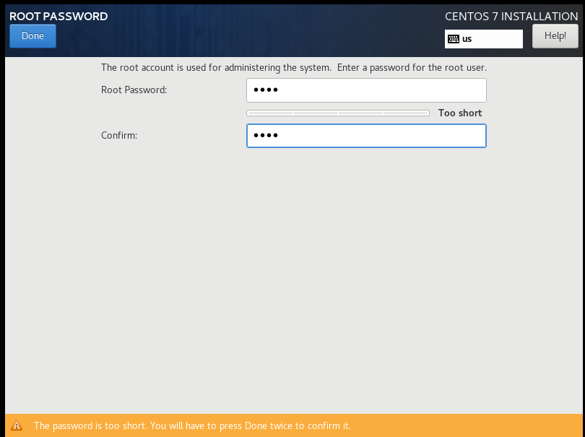Click the blue Done button
The image size is (585, 437).
point(32,36)
